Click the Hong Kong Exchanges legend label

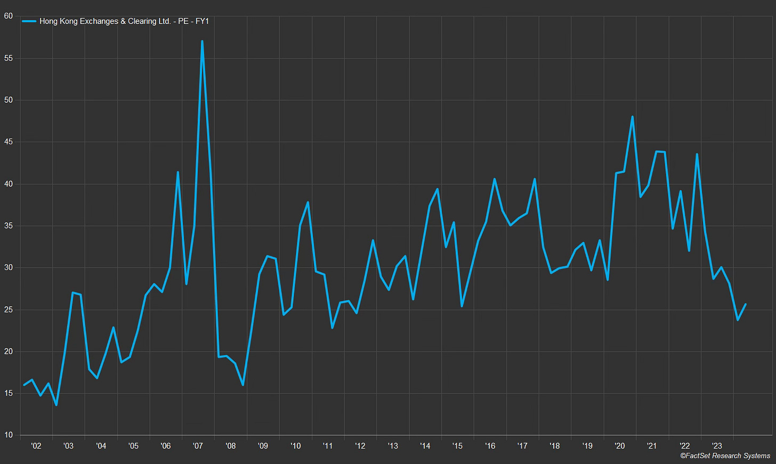tap(124, 21)
